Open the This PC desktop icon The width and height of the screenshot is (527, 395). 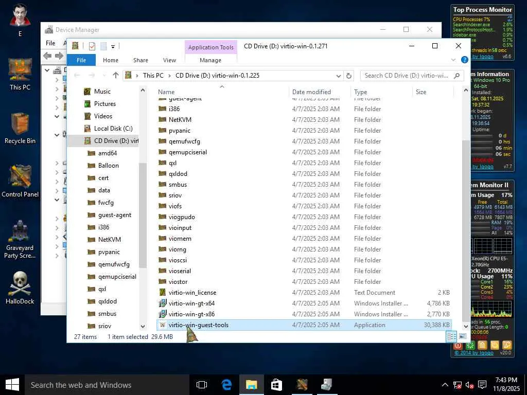(x=20, y=74)
